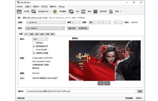Open the end chapter dropdown before 时长
This screenshot has width=158, height=101.
[118, 22]
